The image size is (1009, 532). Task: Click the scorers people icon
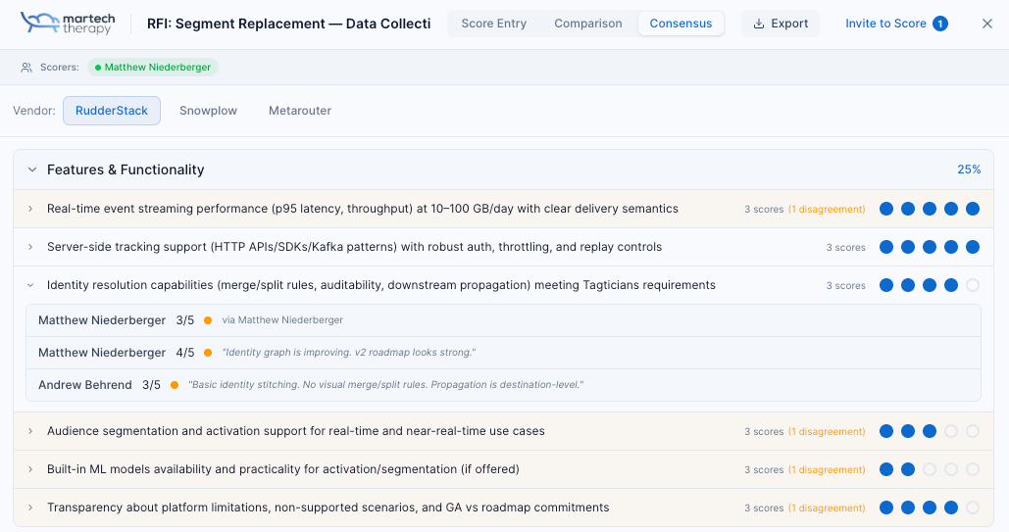point(26,68)
